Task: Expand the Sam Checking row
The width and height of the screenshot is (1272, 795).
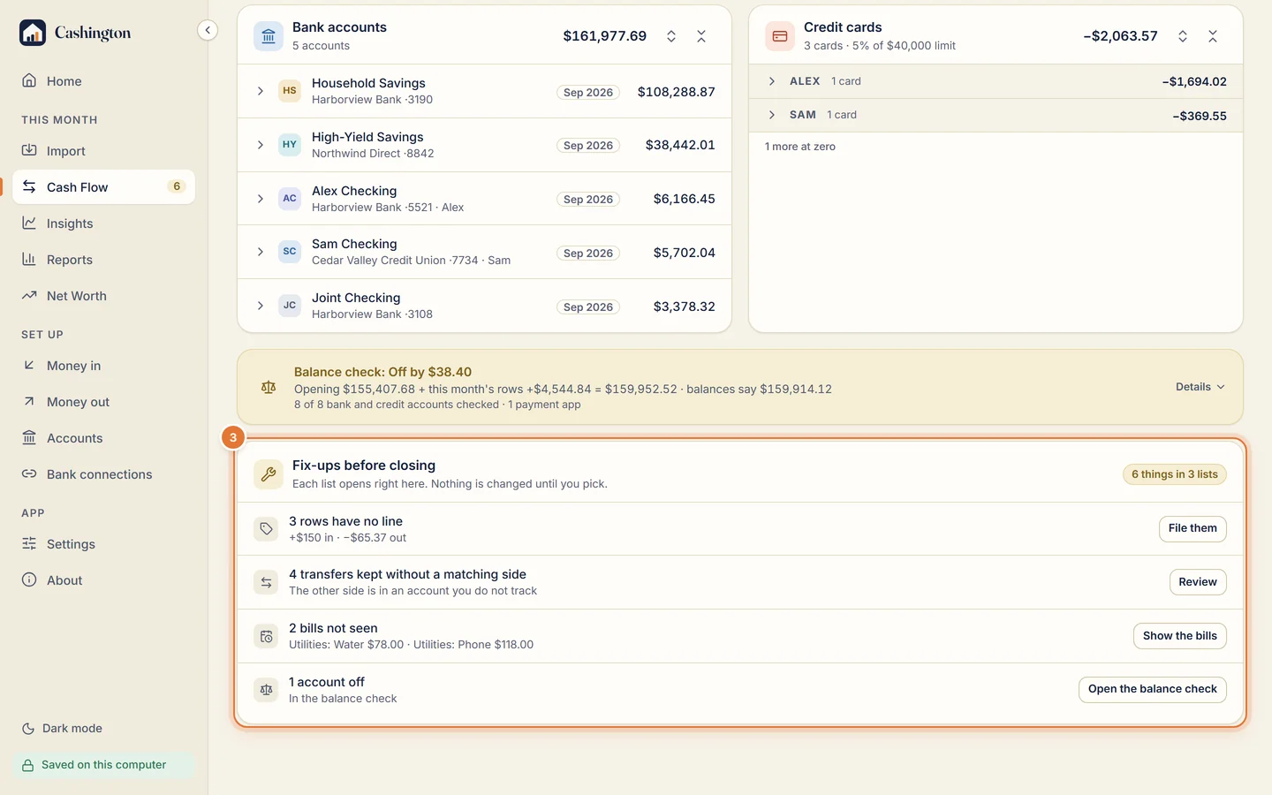Action: pos(261,252)
